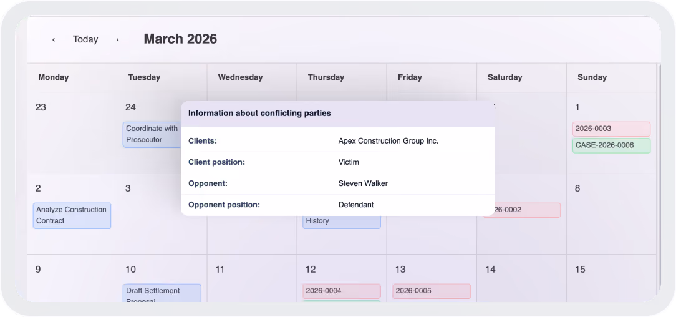Viewport: 676px width, 317px height.
Task: Click the Apex Construction Group Inc. value
Action: 389,141
